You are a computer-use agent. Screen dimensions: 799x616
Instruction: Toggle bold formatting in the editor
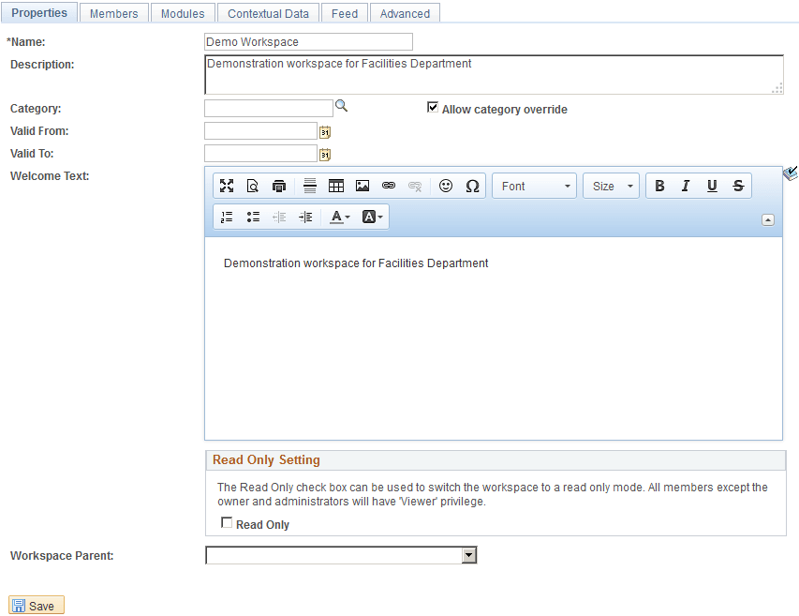pyautogui.click(x=659, y=185)
